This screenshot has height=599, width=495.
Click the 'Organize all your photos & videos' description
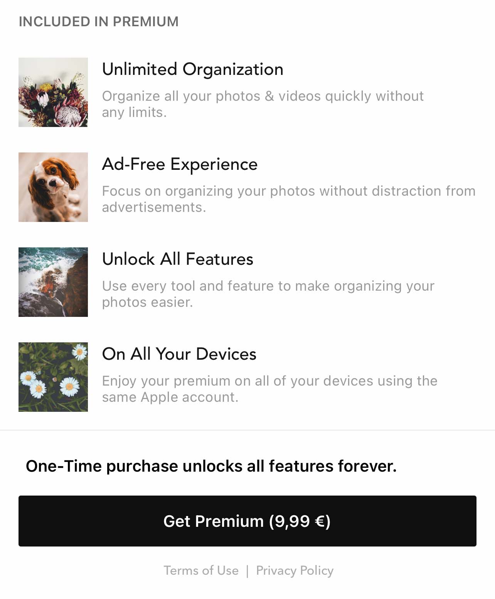(x=263, y=104)
